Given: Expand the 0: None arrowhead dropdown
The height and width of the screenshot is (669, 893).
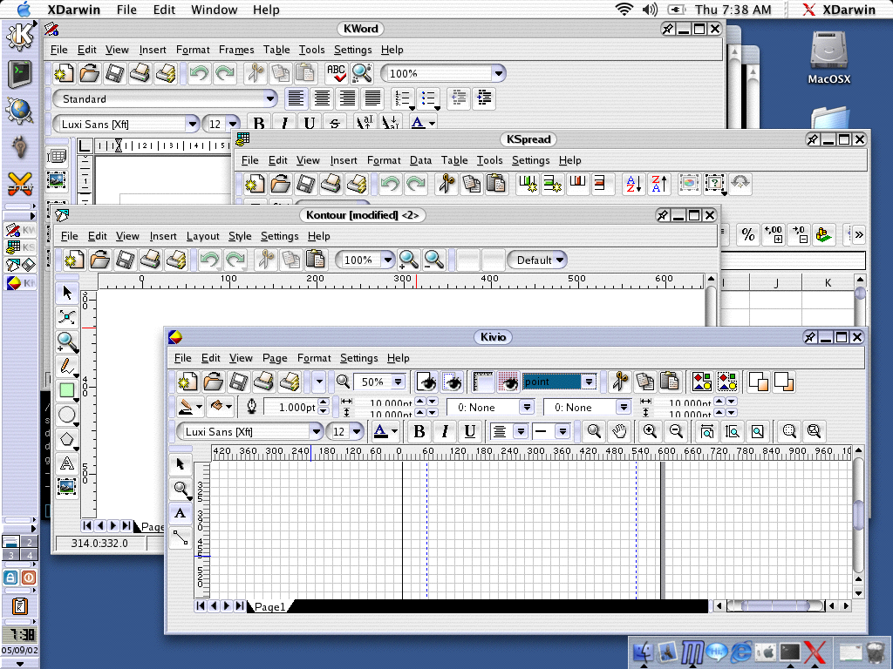Looking at the screenshot, I should (528, 407).
